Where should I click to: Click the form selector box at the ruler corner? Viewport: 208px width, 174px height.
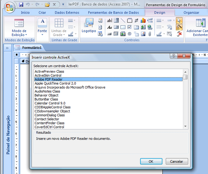coord(16,54)
